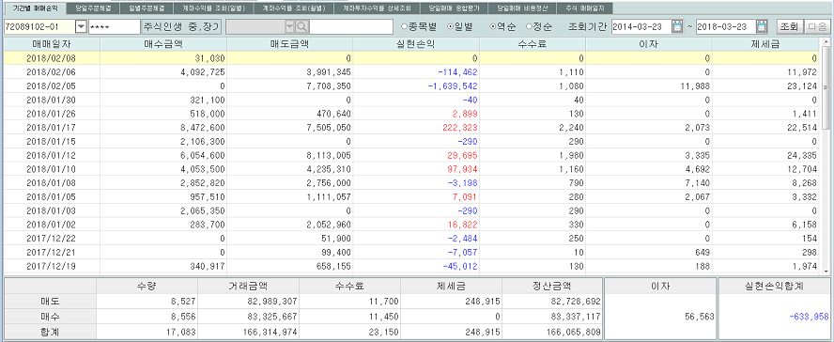
Task: Click realized profit value 97,934
Action: [462, 168]
